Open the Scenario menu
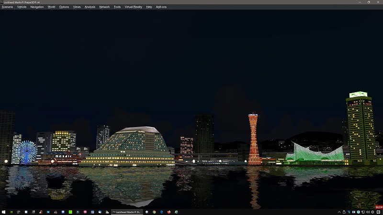The width and height of the screenshot is (383, 215). (7, 7)
